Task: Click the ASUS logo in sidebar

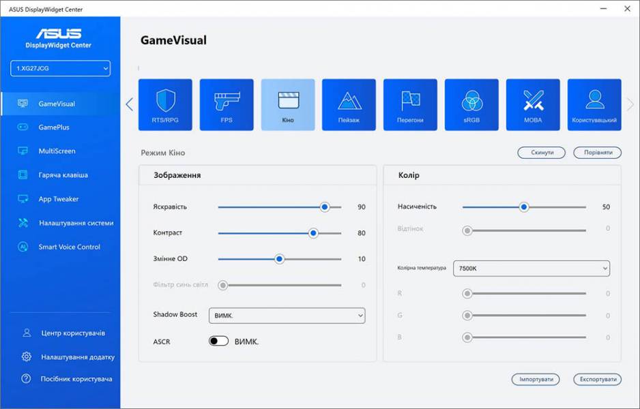Action: (59, 33)
